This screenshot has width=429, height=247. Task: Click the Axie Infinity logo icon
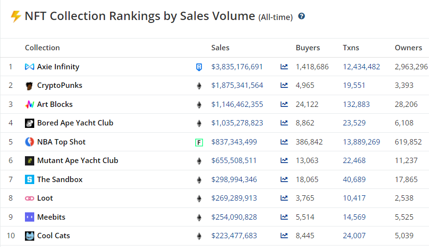(29, 67)
